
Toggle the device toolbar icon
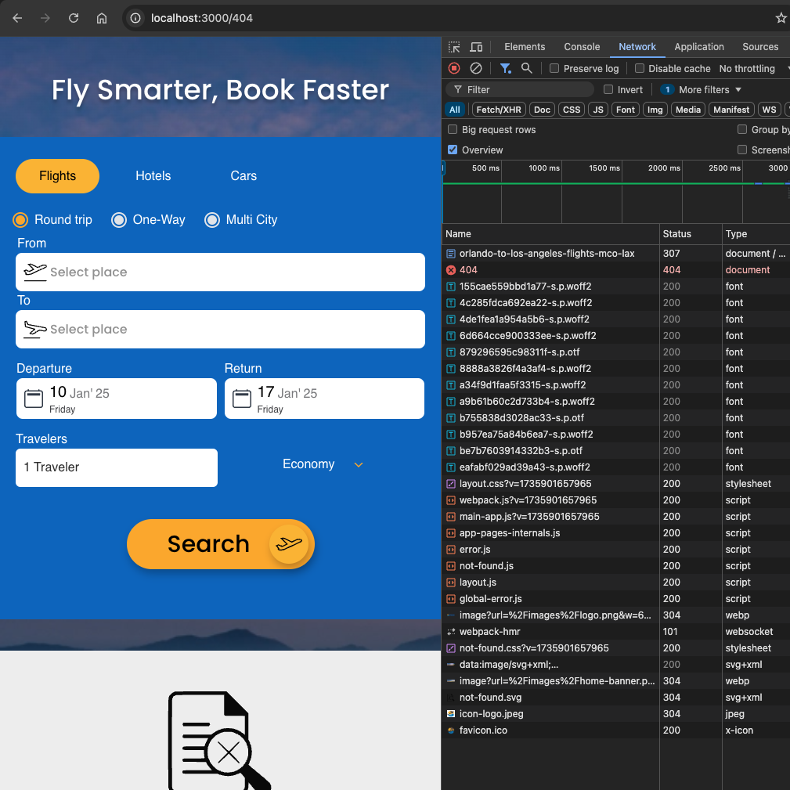tap(476, 47)
